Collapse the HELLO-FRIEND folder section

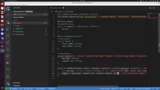pyautogui.click(x=12, y=17)
